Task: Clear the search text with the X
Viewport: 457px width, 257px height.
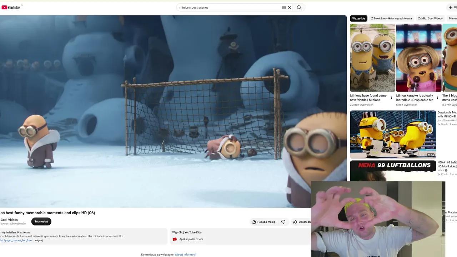Action: tap(290, 7)
